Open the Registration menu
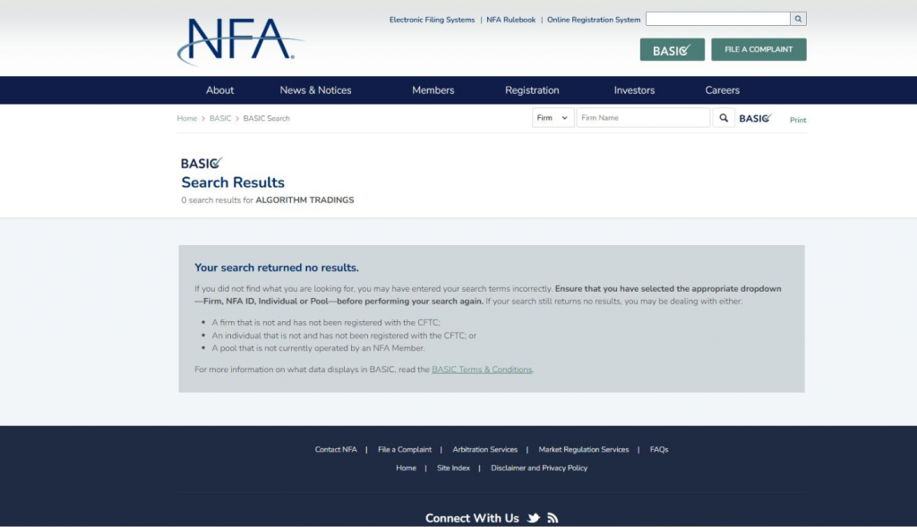This screenshot has width=917, height=527. click(532, 90)
